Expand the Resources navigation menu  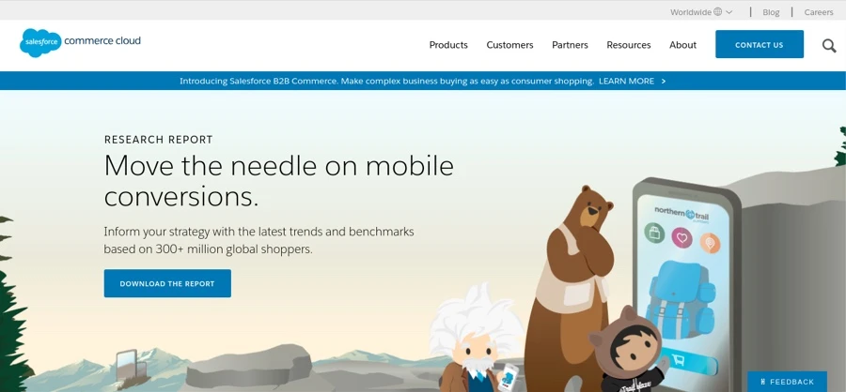coord(629,45)
